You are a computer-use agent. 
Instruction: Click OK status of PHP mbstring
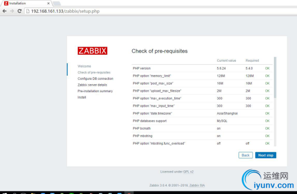268,136
